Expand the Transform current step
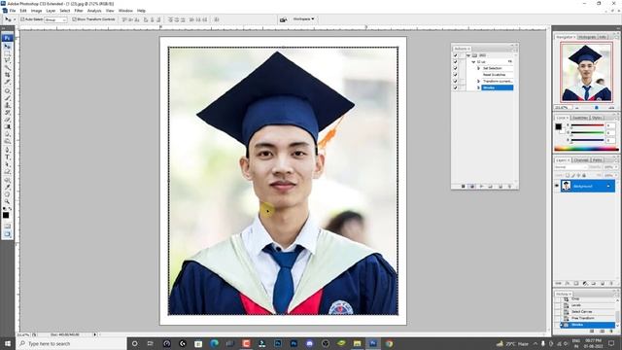 478,81
